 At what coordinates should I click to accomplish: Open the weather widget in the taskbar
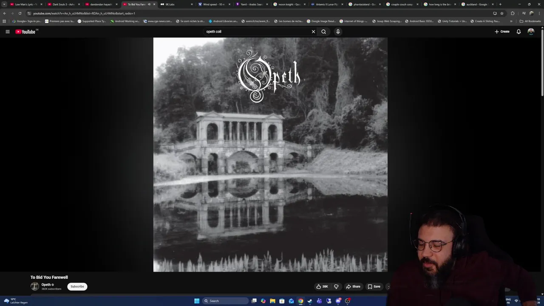point(15,301)
